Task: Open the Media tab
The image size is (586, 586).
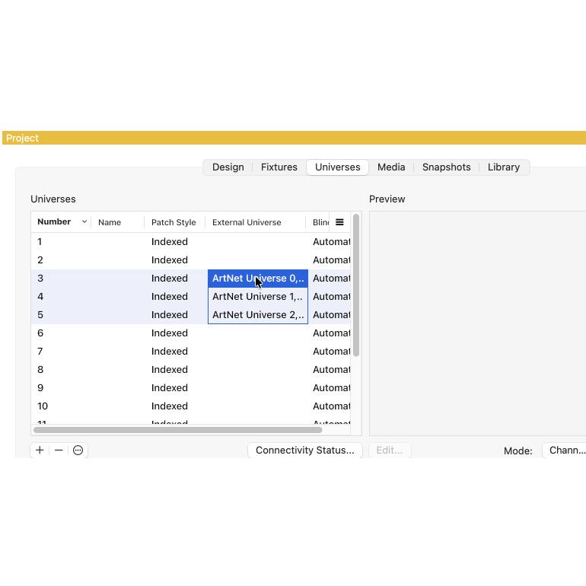Action: tap(391, 167)
